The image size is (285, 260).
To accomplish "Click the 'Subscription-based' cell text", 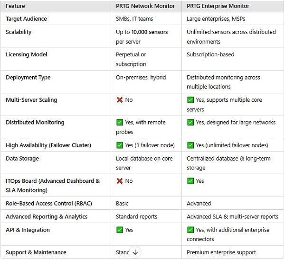I will coord(210,54).
